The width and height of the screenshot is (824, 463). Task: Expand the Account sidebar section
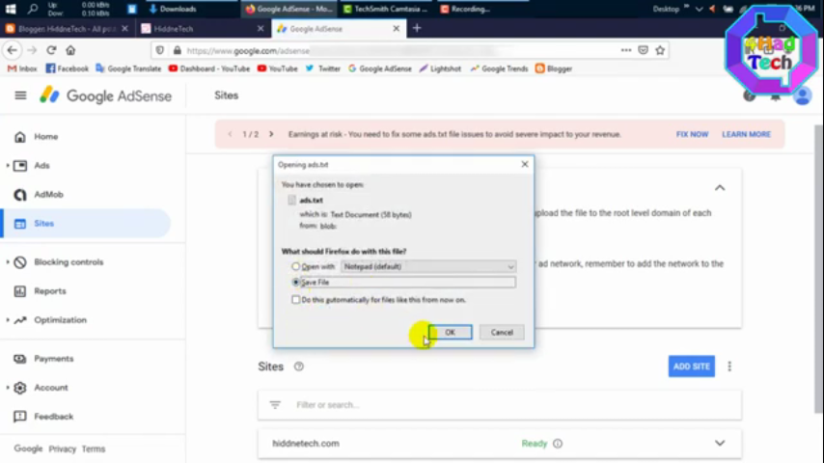(8, 388)
